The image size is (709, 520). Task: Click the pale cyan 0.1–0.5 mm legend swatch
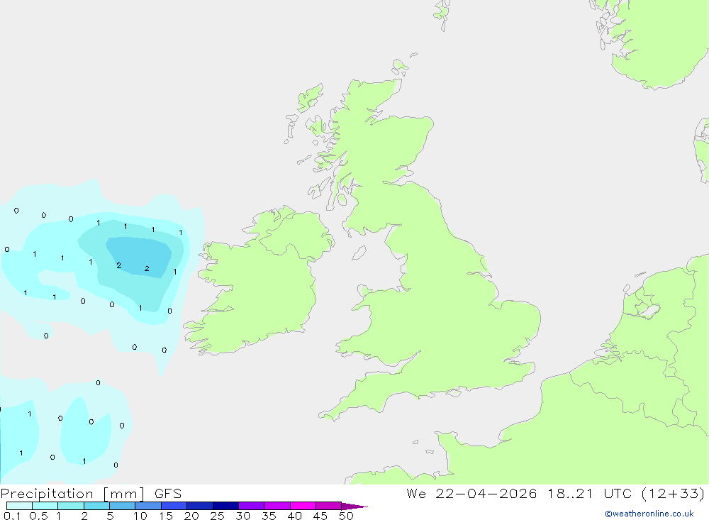19,506
